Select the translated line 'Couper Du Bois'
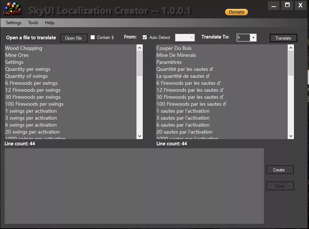Viewport: 309px width, 229px height. [174, 48]
